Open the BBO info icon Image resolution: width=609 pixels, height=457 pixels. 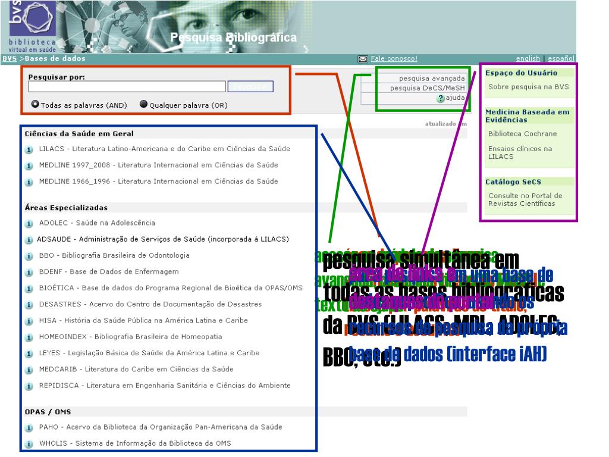29,256
